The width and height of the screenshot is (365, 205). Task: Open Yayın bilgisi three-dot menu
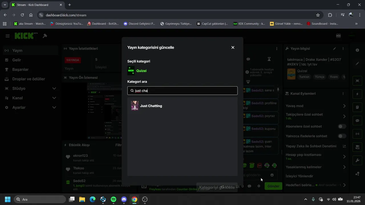click(343, 49)
